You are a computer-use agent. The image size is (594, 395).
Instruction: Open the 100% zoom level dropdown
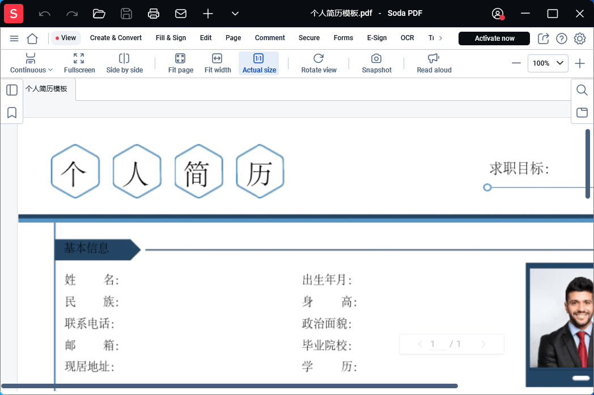[x=548, y=63]
